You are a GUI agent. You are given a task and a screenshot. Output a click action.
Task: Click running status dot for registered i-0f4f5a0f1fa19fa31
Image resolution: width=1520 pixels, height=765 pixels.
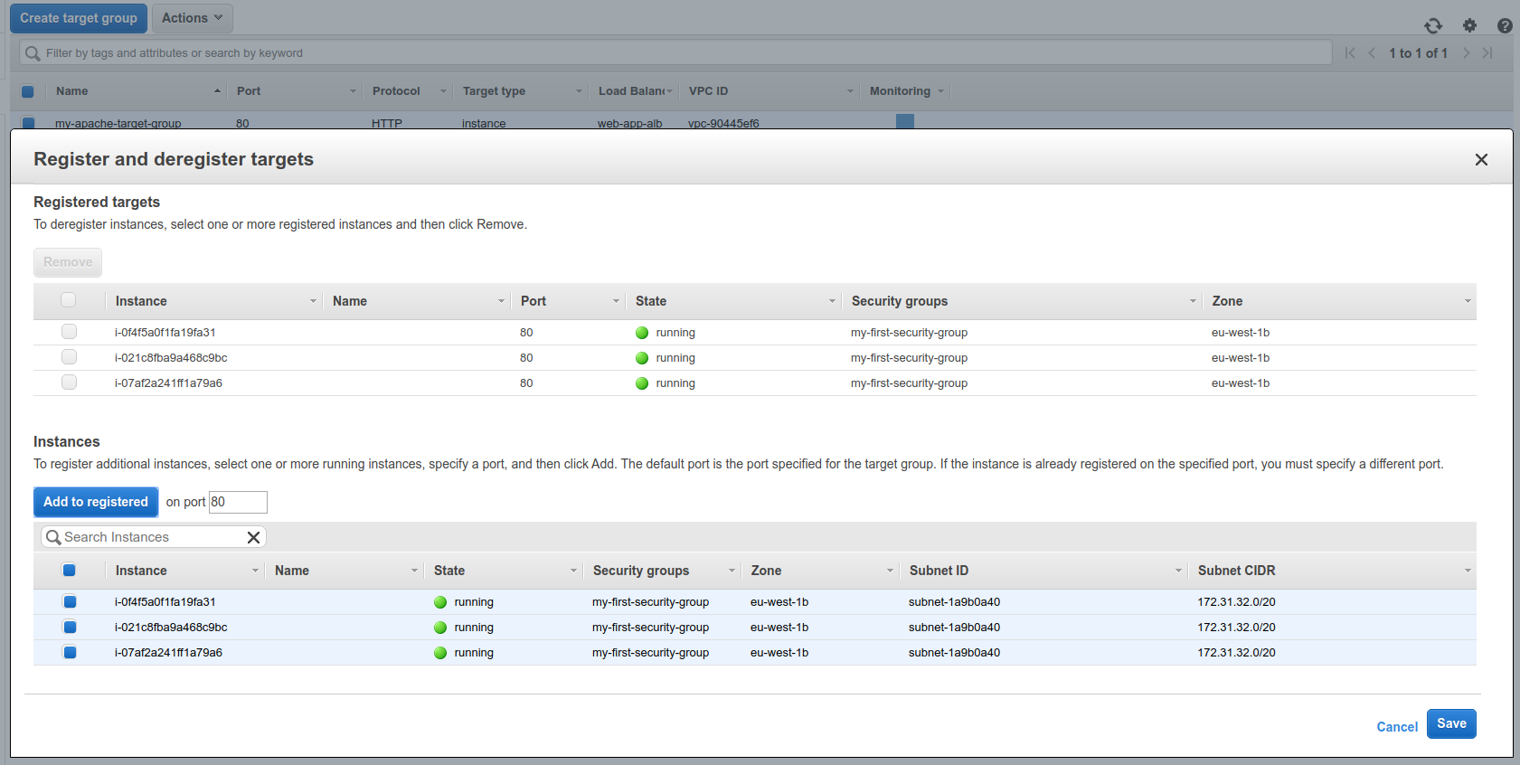coord(642,333)
